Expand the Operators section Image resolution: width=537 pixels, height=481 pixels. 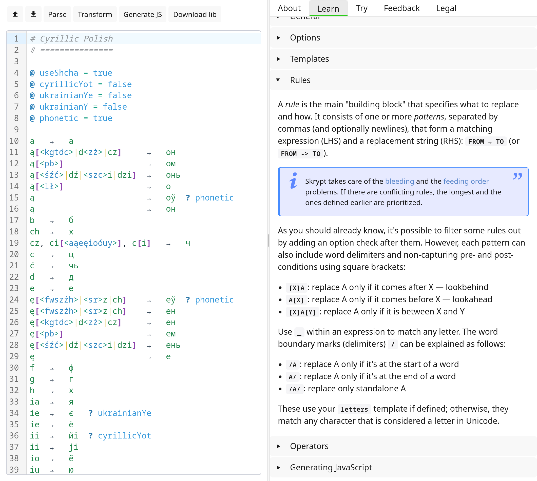coord(309,446)
